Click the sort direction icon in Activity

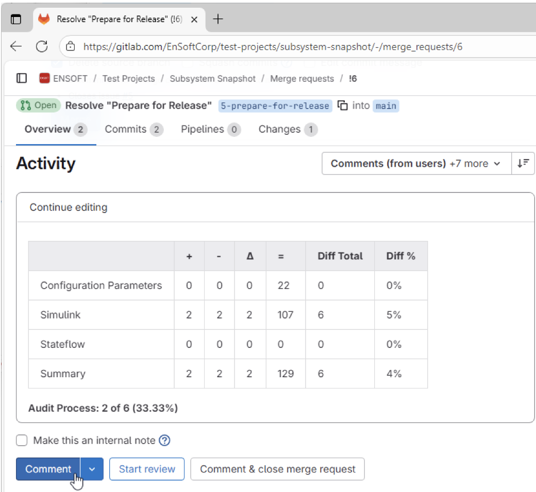[523, 163]
